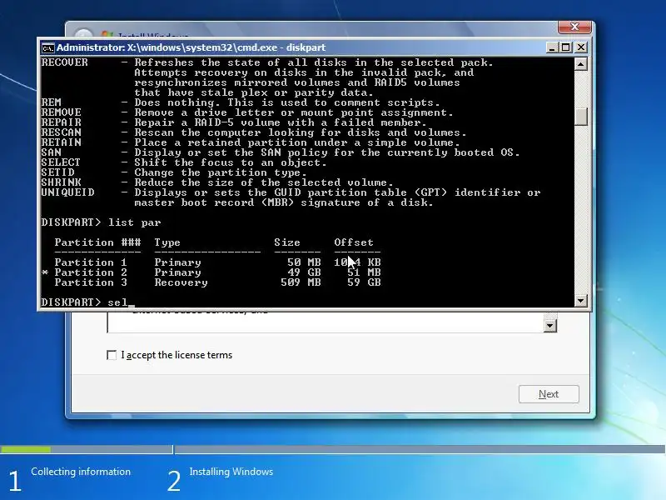Check the 'I accept the license terms' box
Screen dimensions: 666x500
[x=112, y=355]
